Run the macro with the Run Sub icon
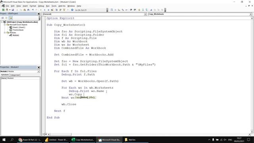254x143 pixels. click(40, 10)
